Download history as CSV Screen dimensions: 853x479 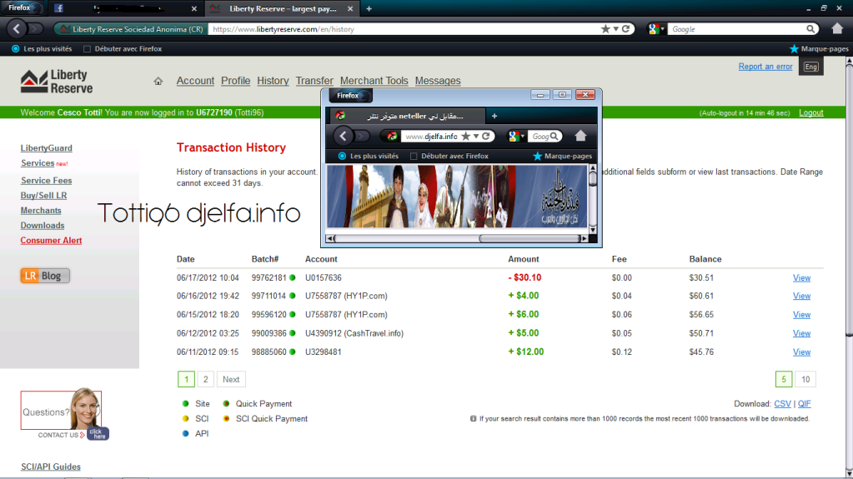(x=782, y=404)
